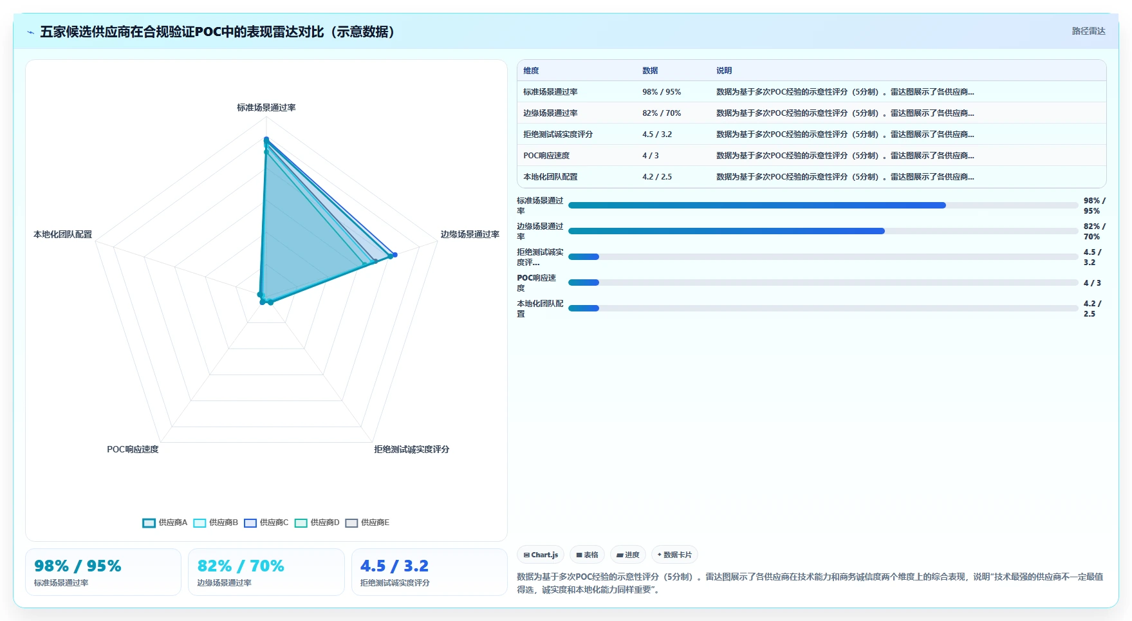Click radar axis label 标准场景通过率
This screenshot has width=1132, height=621.
tap(266, 107)
